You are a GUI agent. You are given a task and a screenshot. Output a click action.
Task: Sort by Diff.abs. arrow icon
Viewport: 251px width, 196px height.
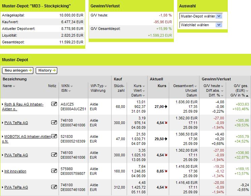222,91
